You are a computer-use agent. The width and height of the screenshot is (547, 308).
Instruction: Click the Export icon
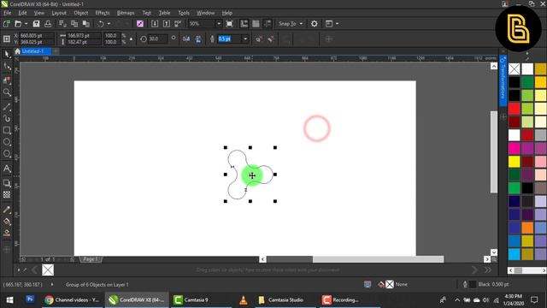167,24
